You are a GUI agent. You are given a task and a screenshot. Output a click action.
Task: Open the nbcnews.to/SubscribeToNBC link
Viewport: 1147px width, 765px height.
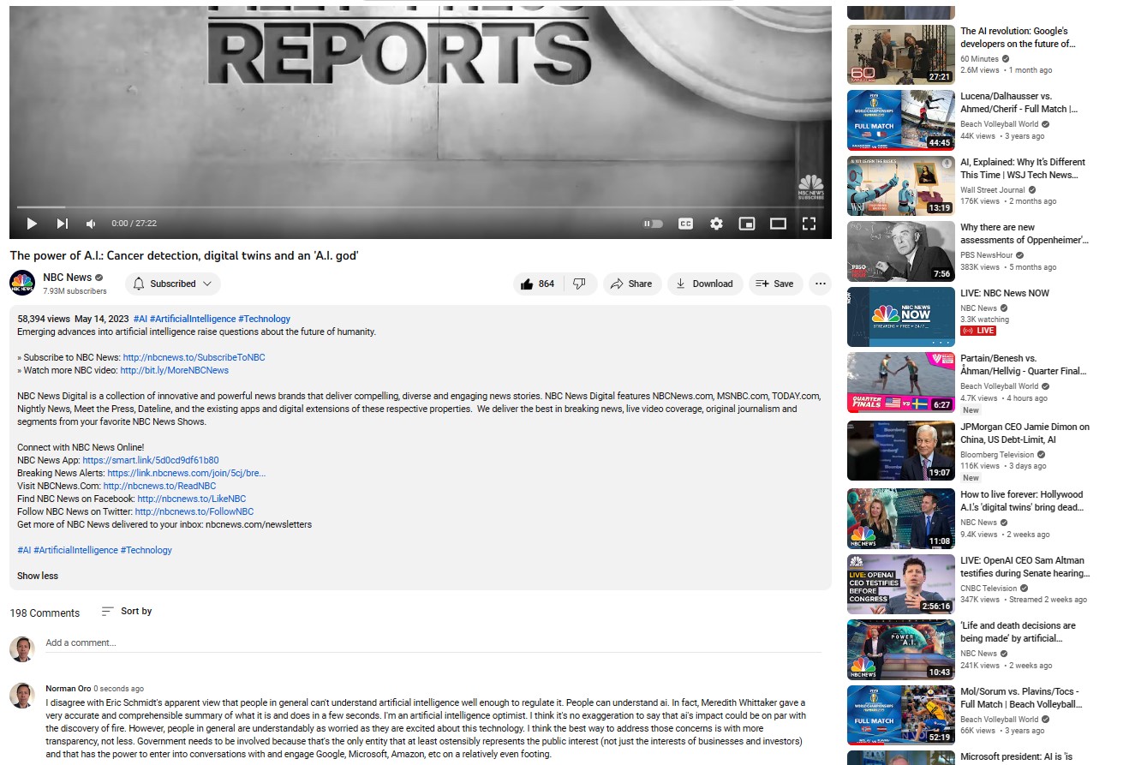click(x=194, y=357)
